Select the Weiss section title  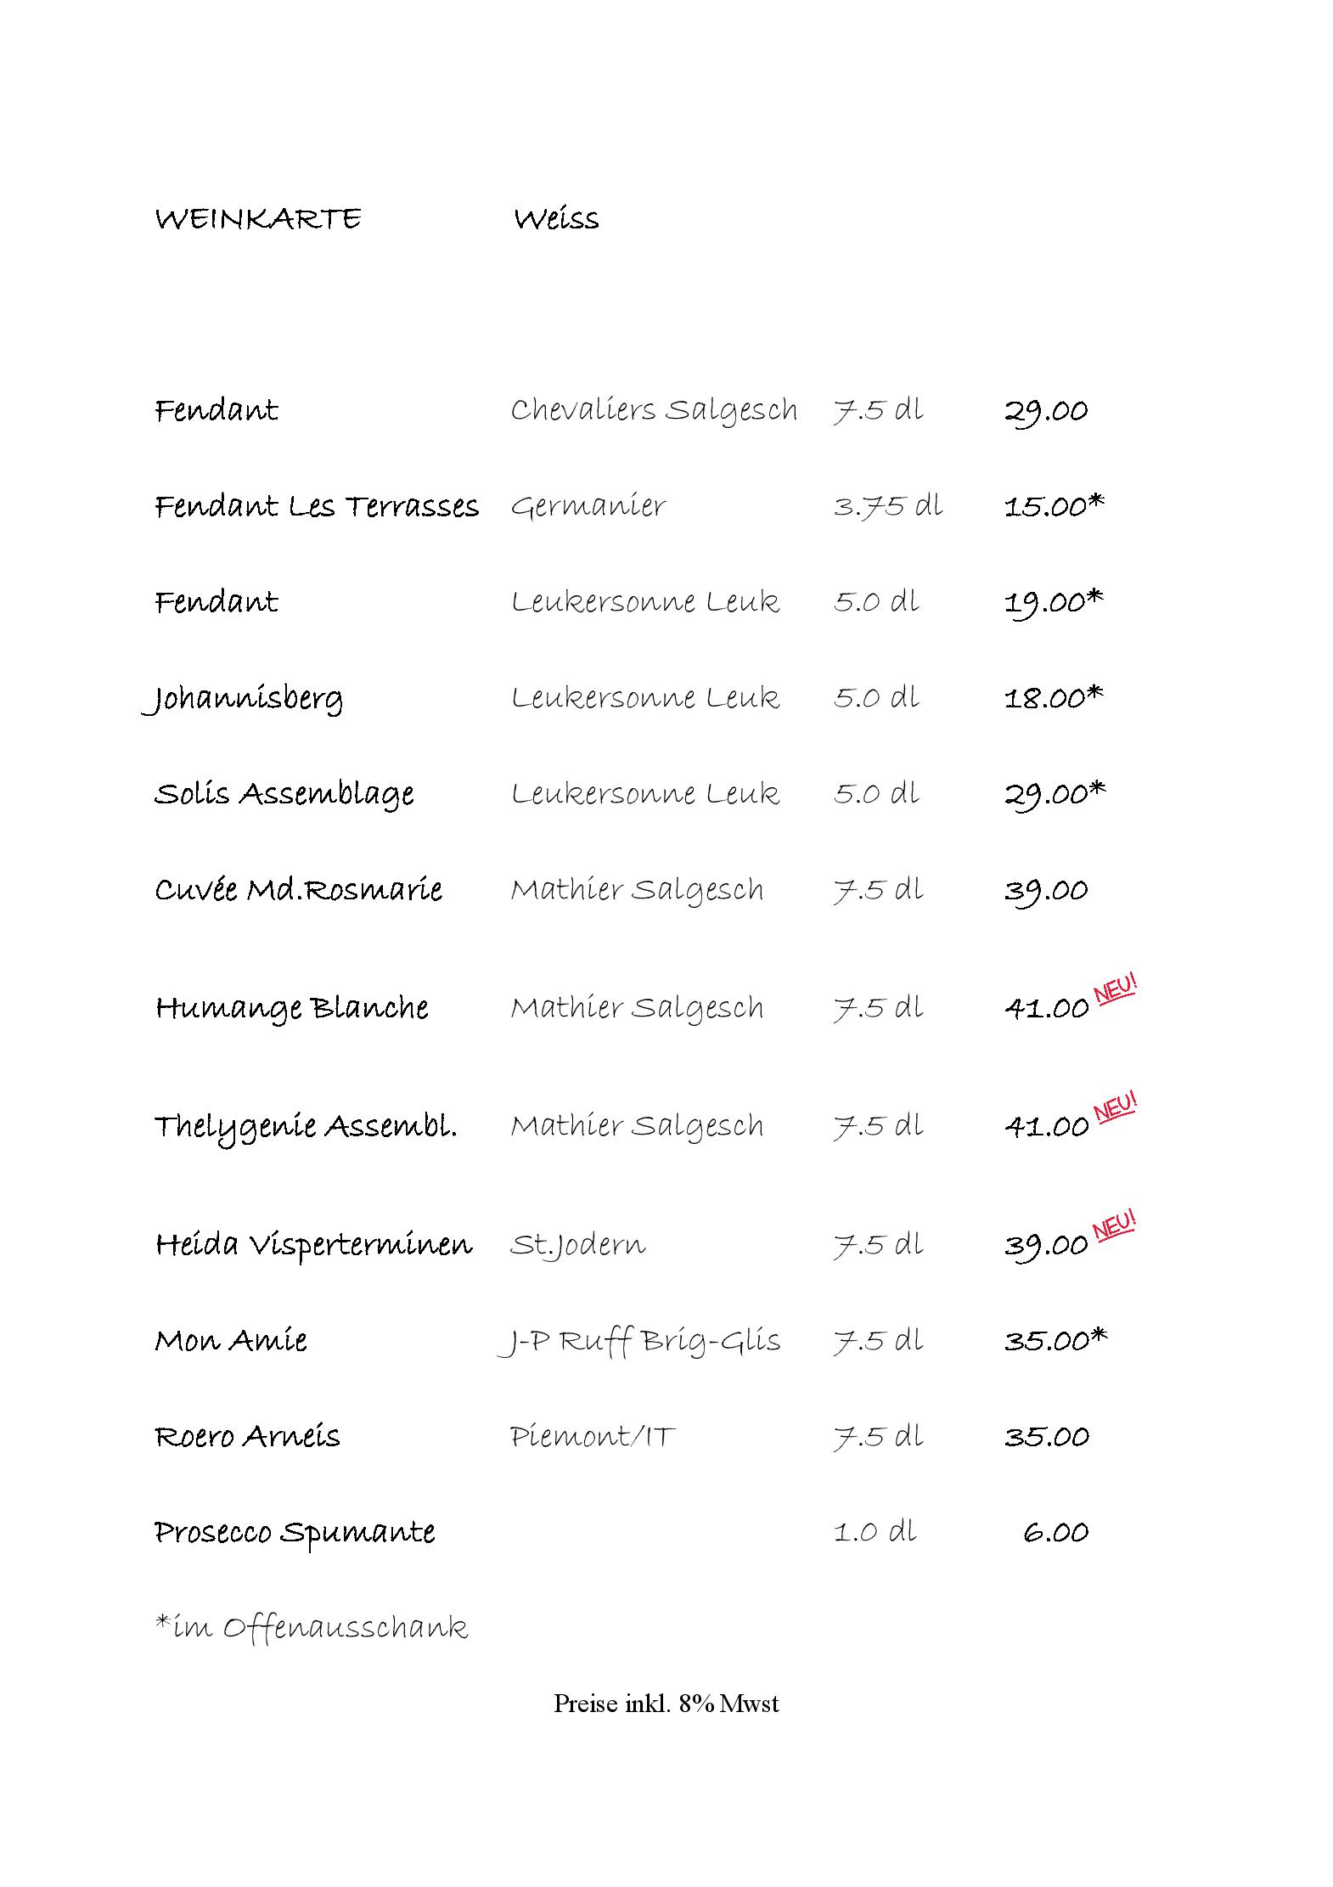[556, 219]
